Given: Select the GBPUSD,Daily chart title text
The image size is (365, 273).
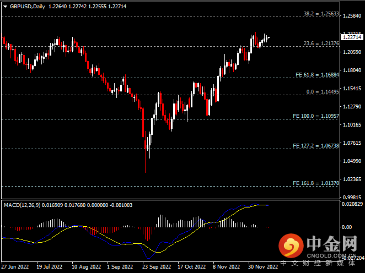Looking at the screenshot, I should 28,7.
